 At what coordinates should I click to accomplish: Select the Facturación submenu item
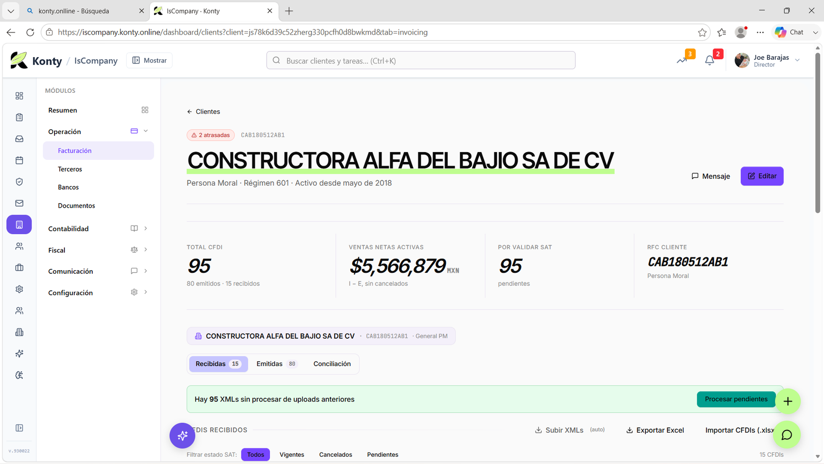pyautogui.click(x=98, y=151)
